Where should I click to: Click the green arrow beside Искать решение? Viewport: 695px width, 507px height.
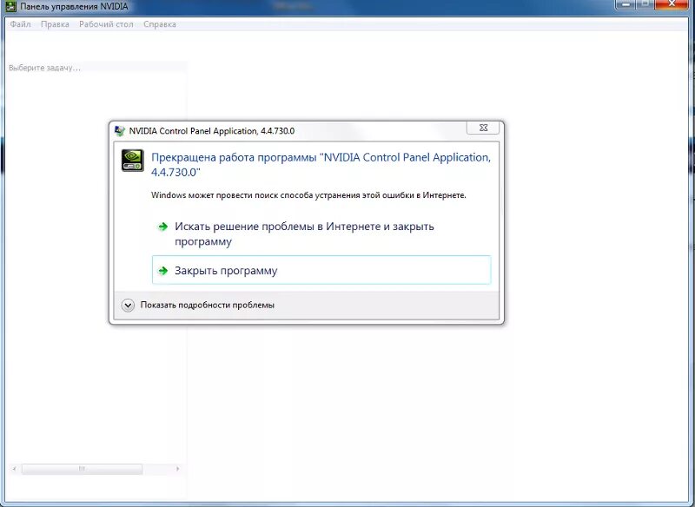point(163,227)
